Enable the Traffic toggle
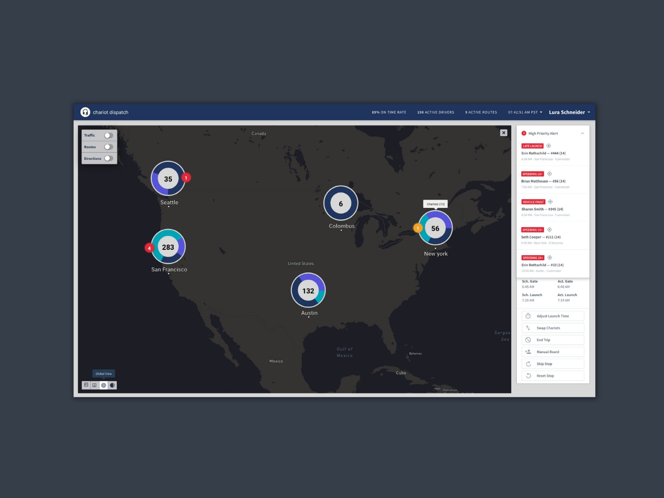This screenshot has height=498, width=664. click(x=108, y=135)
